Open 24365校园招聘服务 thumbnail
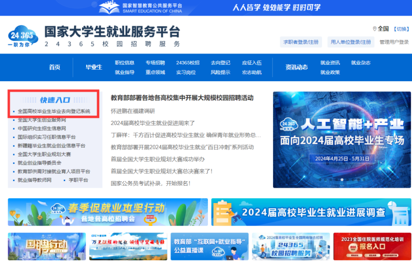 291,247
